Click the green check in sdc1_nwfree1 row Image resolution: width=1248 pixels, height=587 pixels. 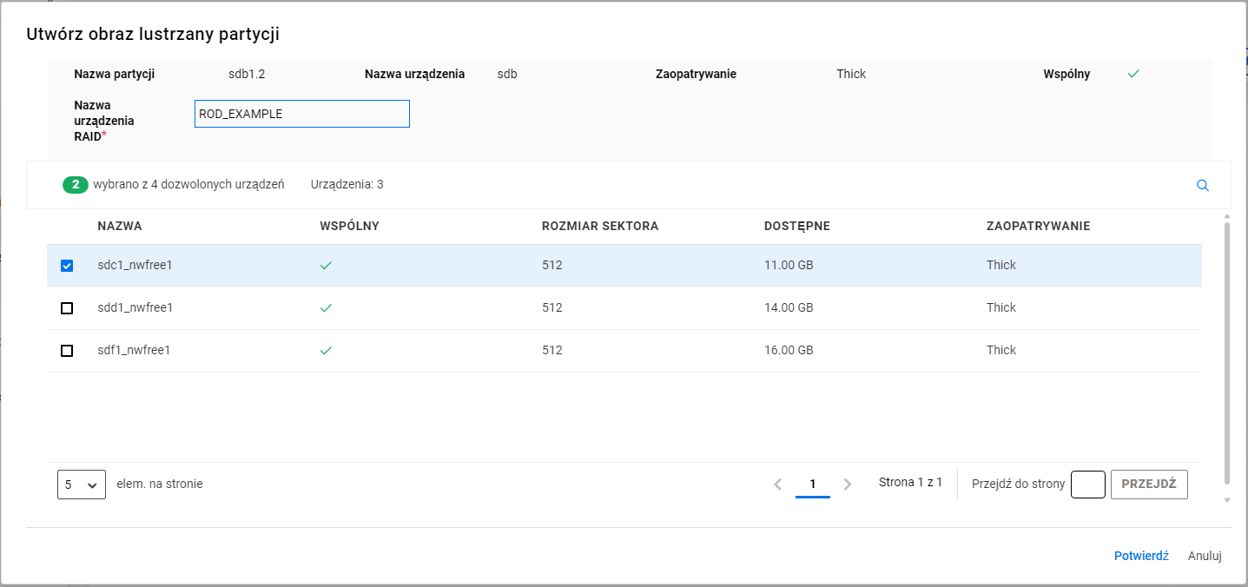pos(326,266)
